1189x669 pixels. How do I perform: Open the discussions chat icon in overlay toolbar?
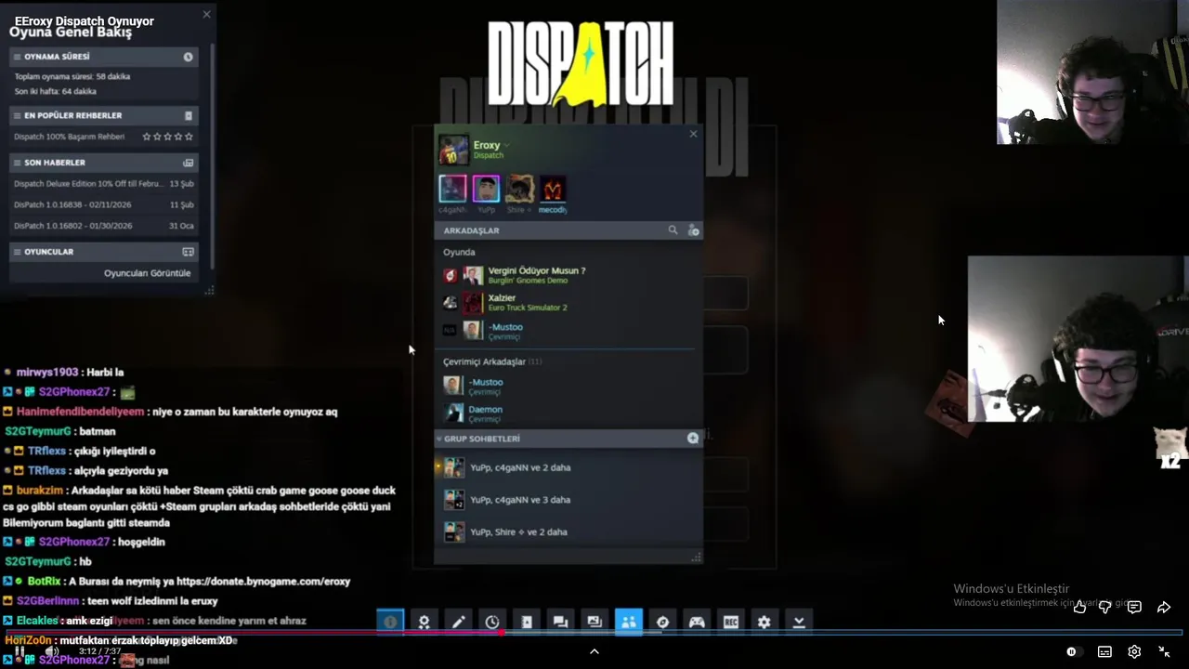(560, 623)
